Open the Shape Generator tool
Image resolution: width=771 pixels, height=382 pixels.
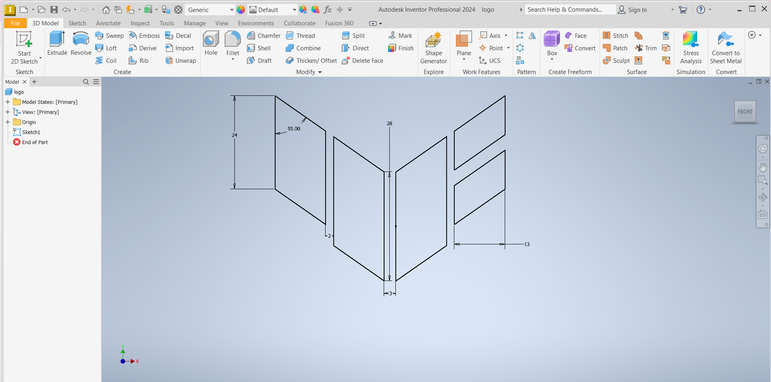click(x=433, y=47)
